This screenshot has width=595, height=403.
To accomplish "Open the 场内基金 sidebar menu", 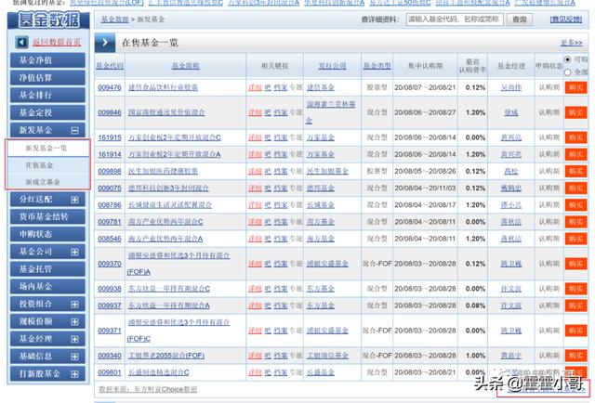I will tap(47, 287).
